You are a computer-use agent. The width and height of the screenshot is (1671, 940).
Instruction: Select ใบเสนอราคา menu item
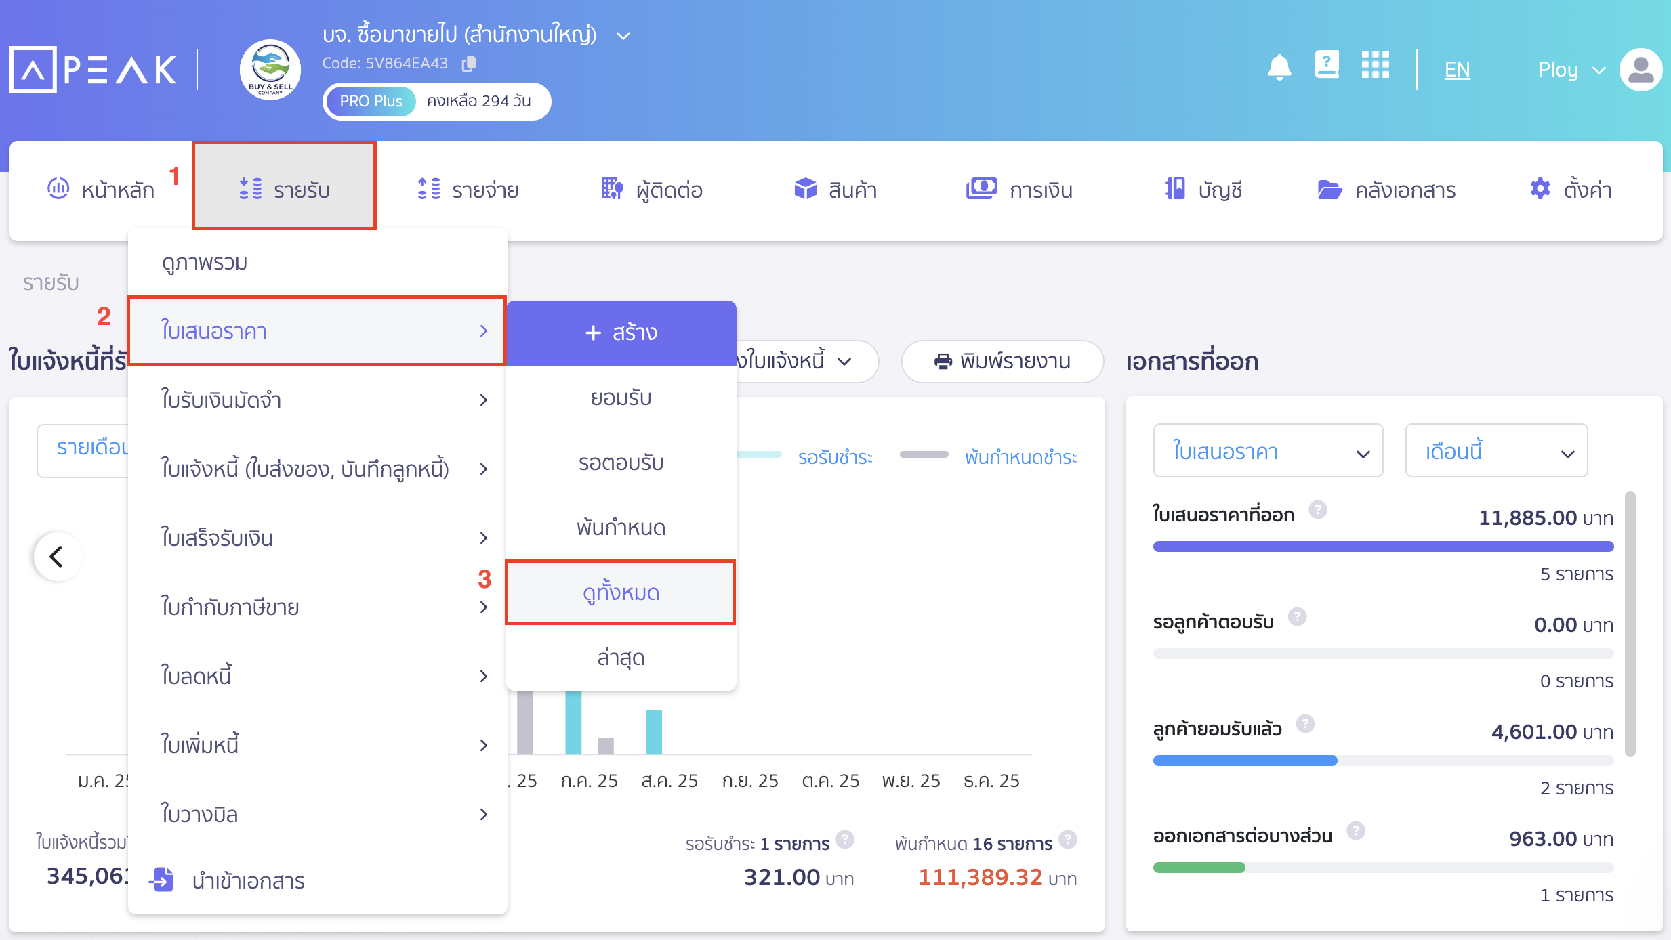[x=317, y=331]
